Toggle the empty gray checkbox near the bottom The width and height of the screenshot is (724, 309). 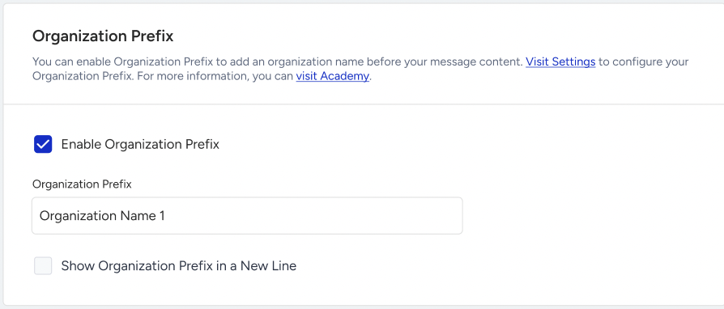[43, 266]
